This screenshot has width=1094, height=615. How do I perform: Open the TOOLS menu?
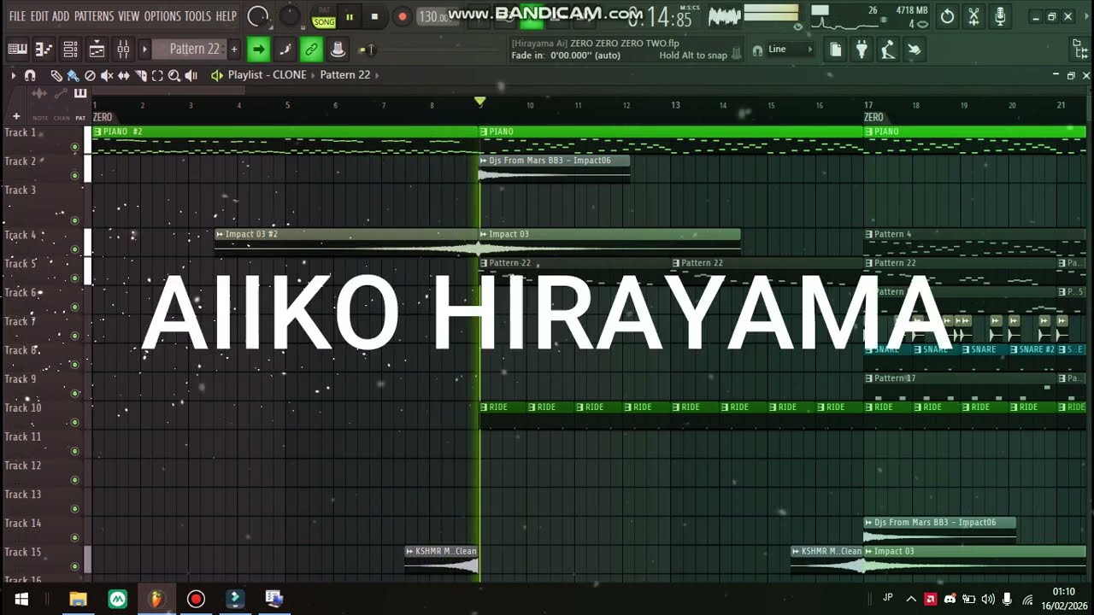[x=197, y=16]
